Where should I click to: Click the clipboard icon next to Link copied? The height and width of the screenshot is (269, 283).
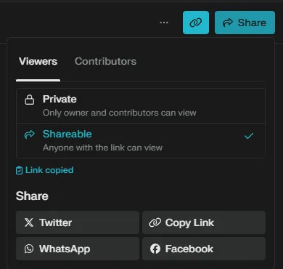(19, 170)
